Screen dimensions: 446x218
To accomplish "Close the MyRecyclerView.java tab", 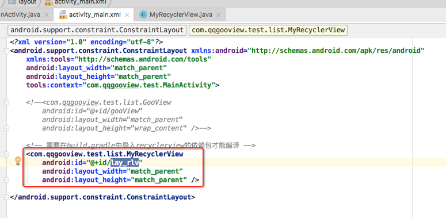I will coord(218,15).
